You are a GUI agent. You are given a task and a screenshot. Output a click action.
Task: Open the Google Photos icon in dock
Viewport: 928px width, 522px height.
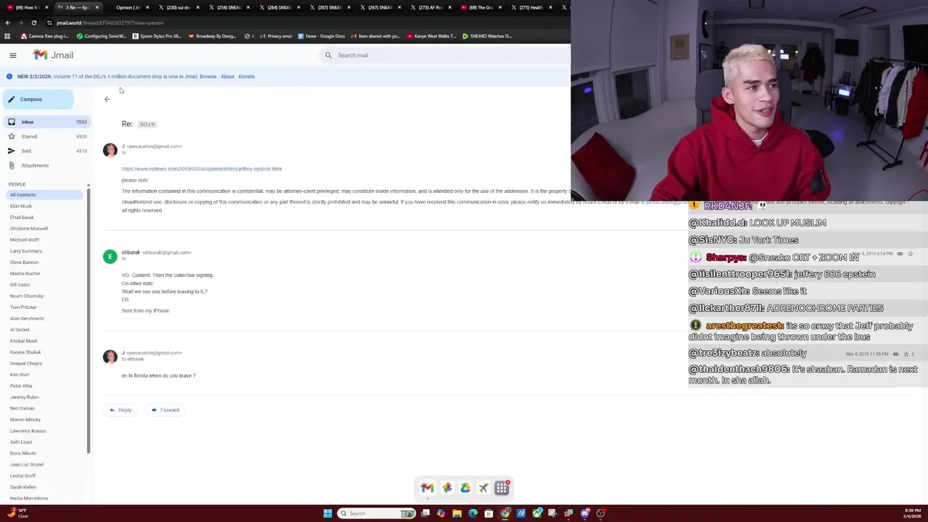point(447,488)
